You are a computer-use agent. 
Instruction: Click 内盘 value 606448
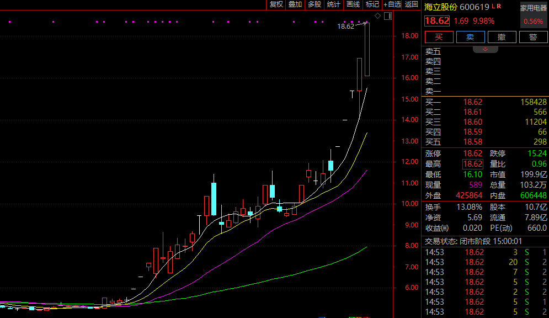pyautogui.click(x=534, y=195)
